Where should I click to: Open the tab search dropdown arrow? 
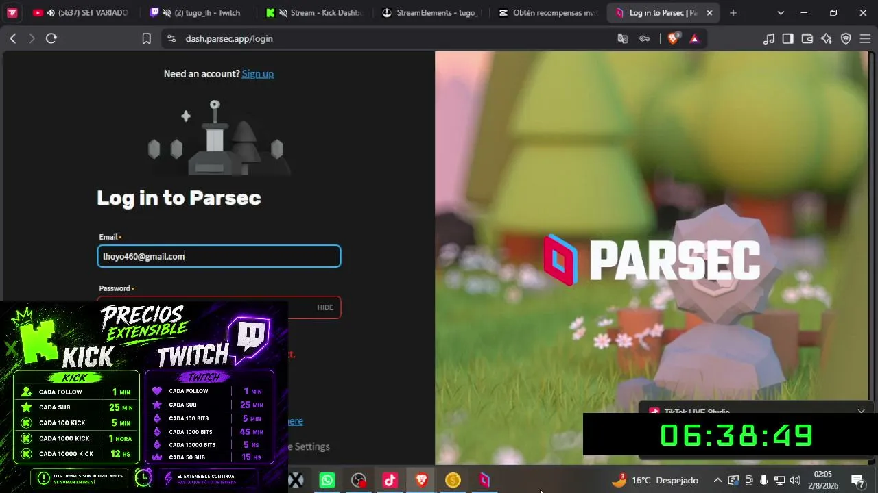(781, 12)
